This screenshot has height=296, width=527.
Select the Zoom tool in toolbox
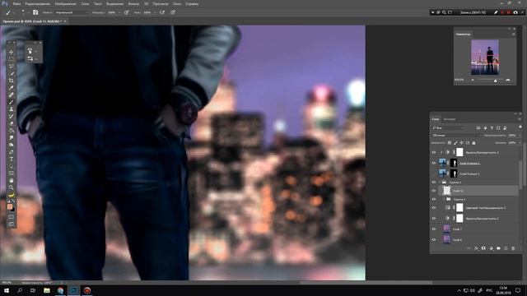(x=11, y=187)
